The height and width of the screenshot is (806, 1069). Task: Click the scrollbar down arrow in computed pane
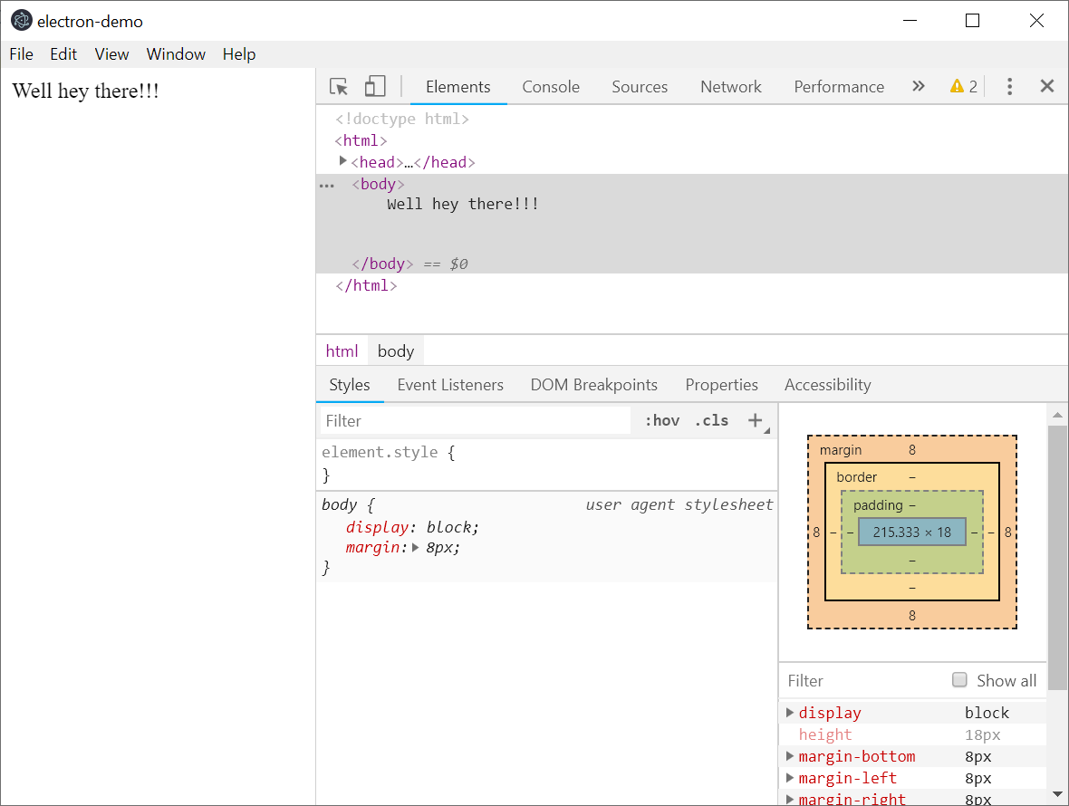(1057, 793)
